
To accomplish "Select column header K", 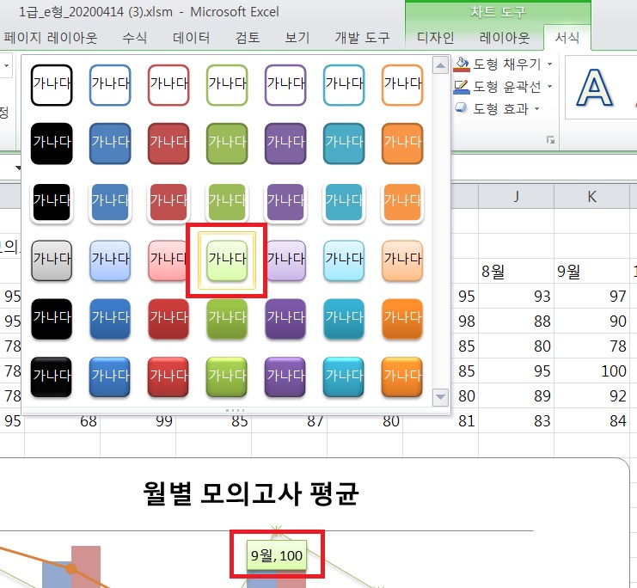I will pos(591,197).
